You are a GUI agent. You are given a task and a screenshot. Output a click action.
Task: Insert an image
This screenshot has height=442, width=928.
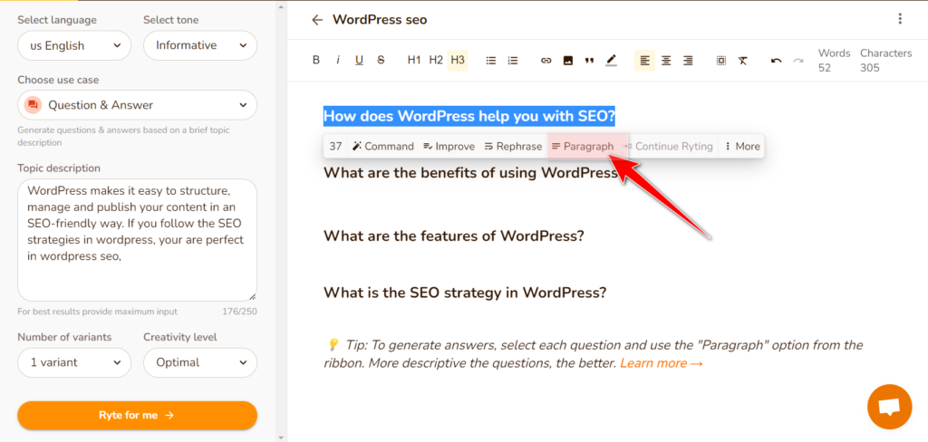568,61
